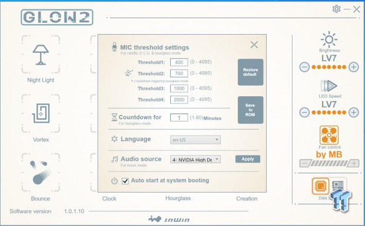Click the Brightness level orange dots bar

point(329,68)
